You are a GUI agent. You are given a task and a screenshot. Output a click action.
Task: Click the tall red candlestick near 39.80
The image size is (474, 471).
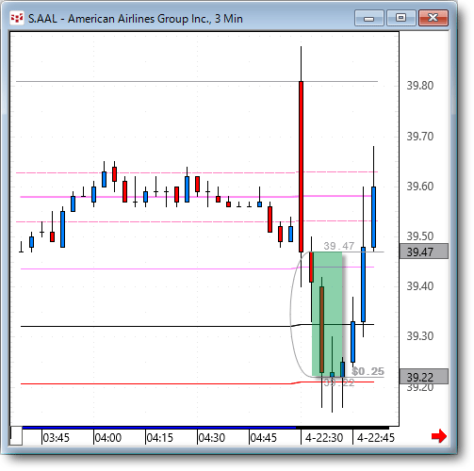[301, 167]
